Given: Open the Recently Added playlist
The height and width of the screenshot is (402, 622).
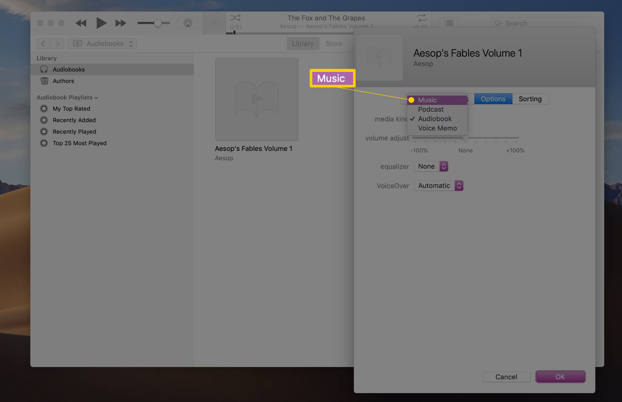Looking at the screenshot, I should [74, 120].
